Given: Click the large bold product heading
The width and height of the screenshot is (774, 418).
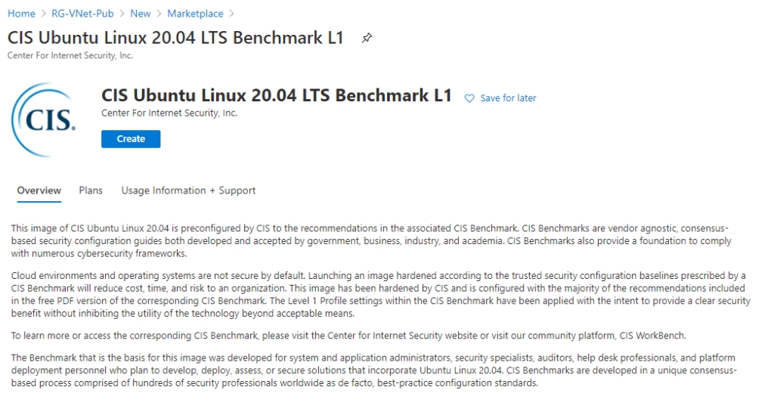Looking at the screenshot, I should click(277, 95).
